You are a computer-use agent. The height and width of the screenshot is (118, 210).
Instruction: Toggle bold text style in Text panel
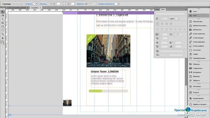[x=157, y=29]
